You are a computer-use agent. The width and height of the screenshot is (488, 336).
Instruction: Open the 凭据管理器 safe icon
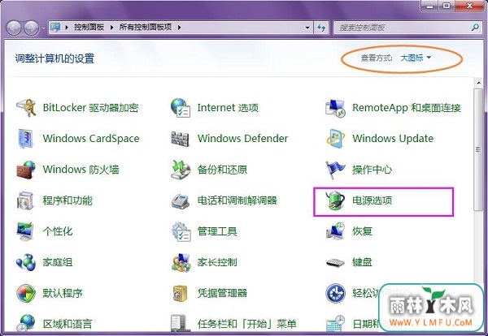pos(181,293)
